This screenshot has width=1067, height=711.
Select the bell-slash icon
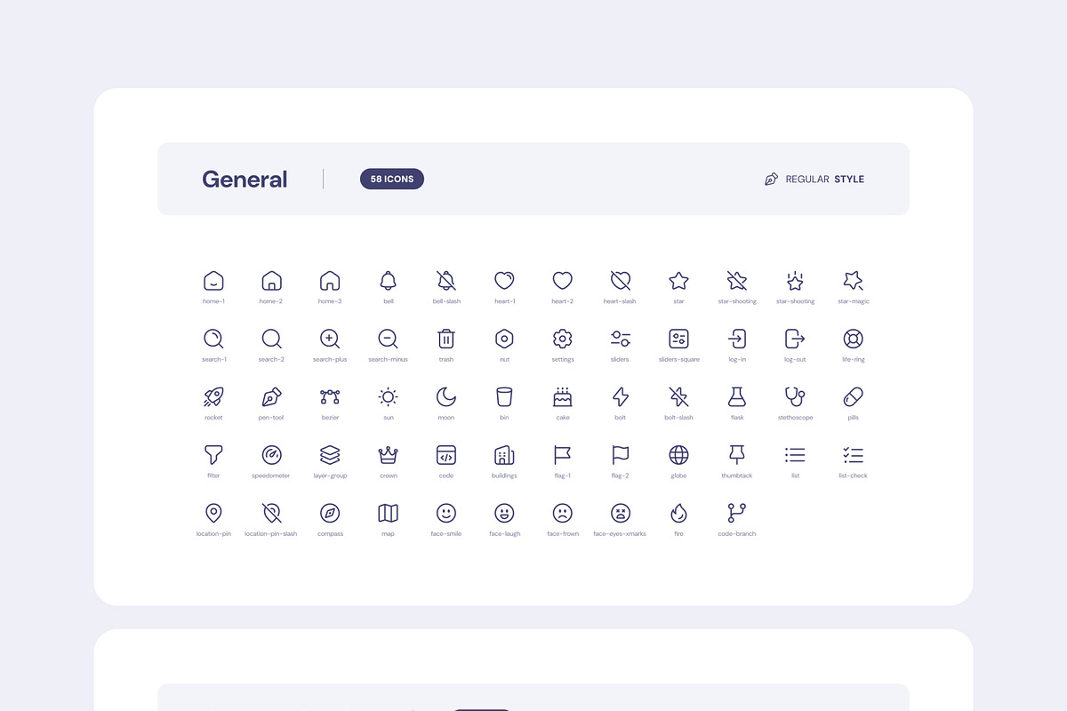click(446, 281)
